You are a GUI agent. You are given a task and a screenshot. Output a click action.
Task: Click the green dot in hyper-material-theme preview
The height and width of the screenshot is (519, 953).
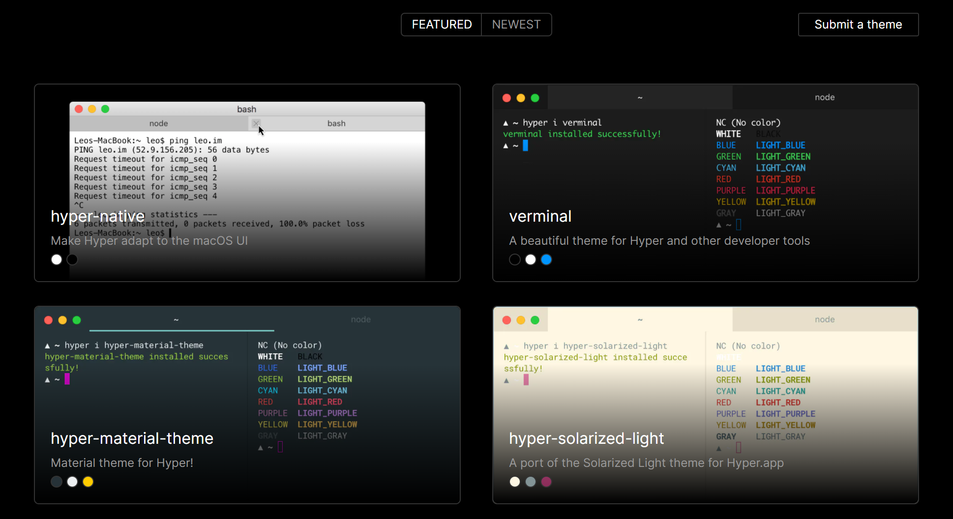coord(77,320)
